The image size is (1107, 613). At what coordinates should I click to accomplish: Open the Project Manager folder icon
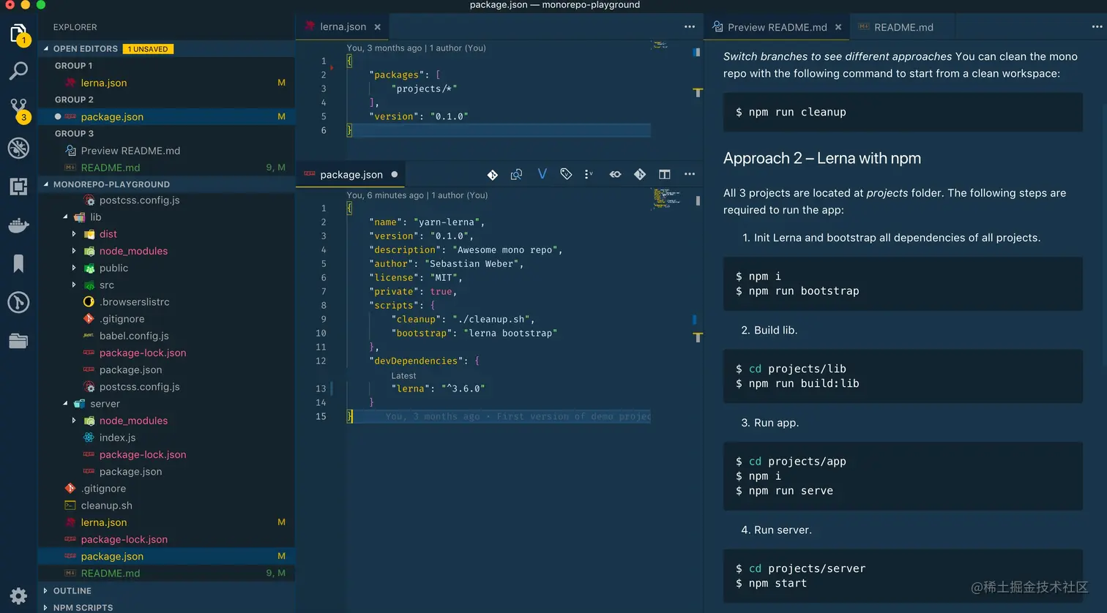(18, 340)
